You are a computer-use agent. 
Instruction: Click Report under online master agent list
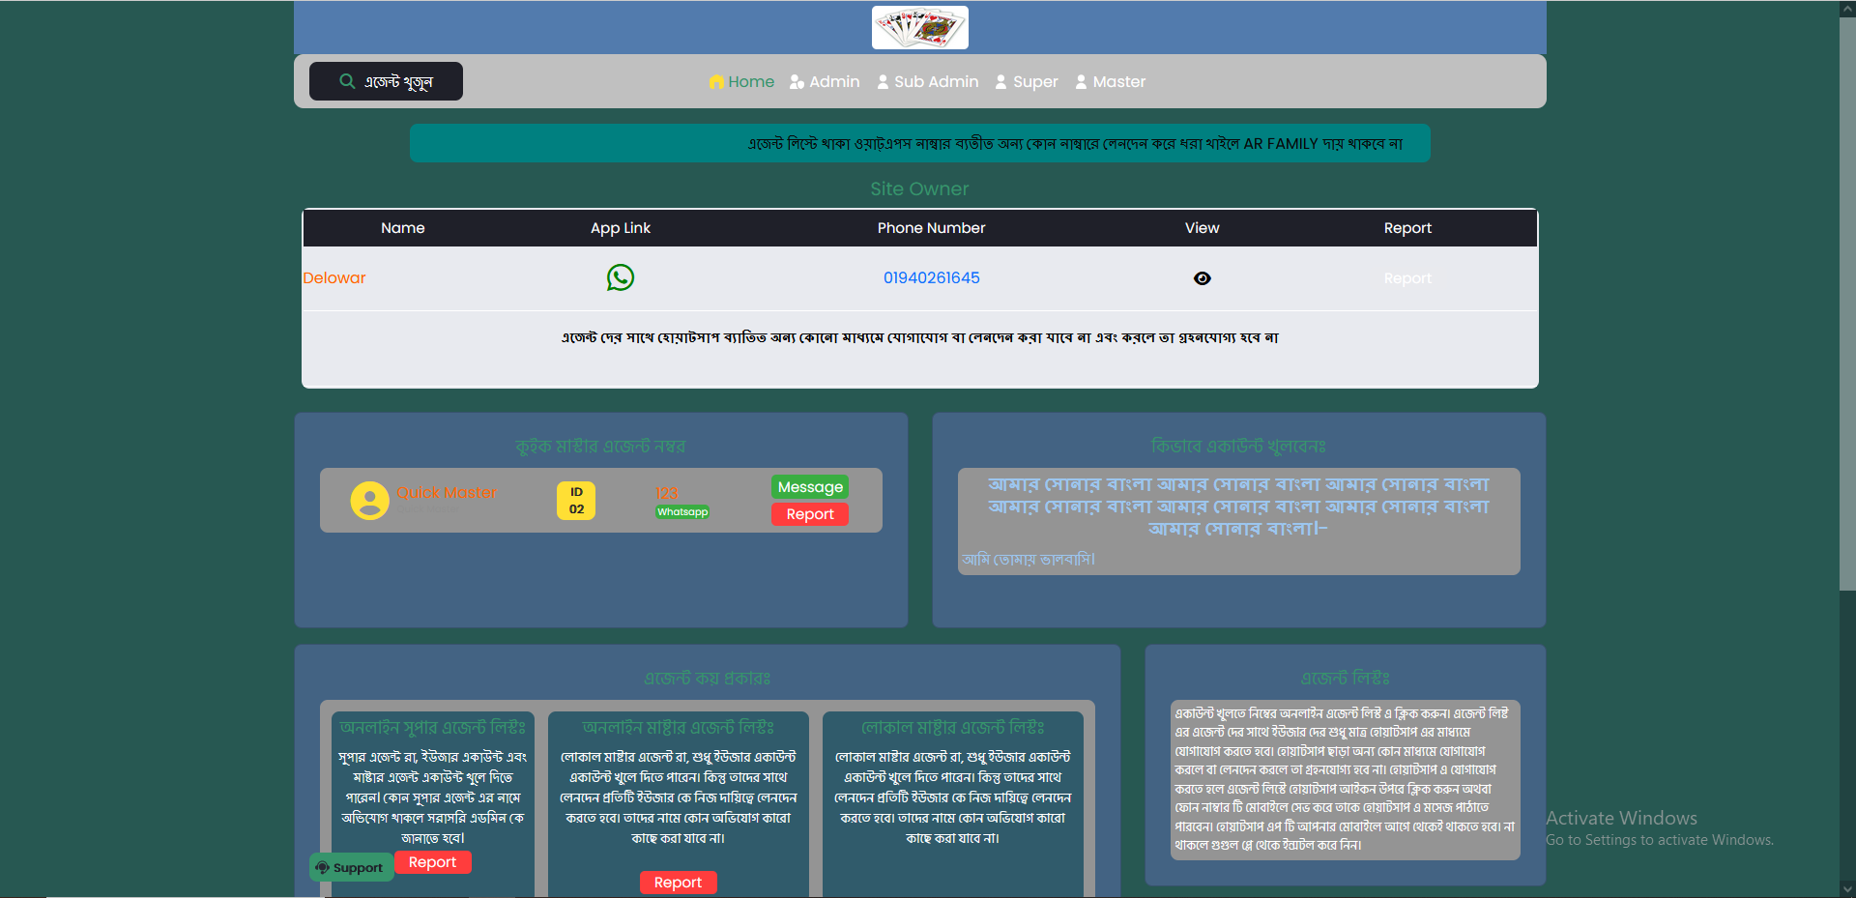click(678, 882)
